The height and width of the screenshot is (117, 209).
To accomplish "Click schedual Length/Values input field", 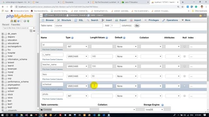I will click(102, 86).
